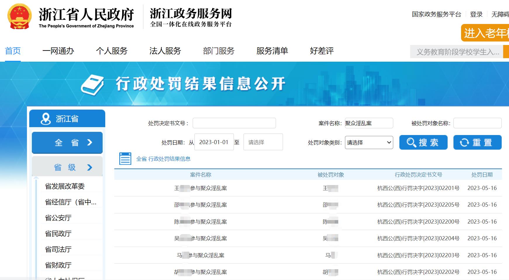Click the book icon in the banner
Screen dimensions: 509x280
point(92,85)
